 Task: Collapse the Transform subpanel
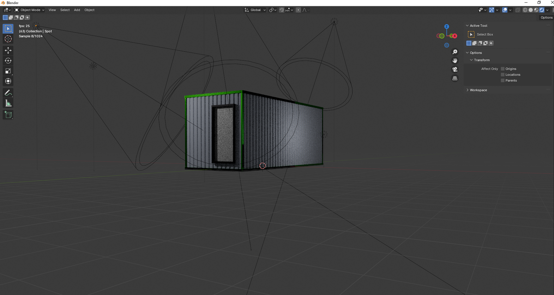click(x=471, y=60)
